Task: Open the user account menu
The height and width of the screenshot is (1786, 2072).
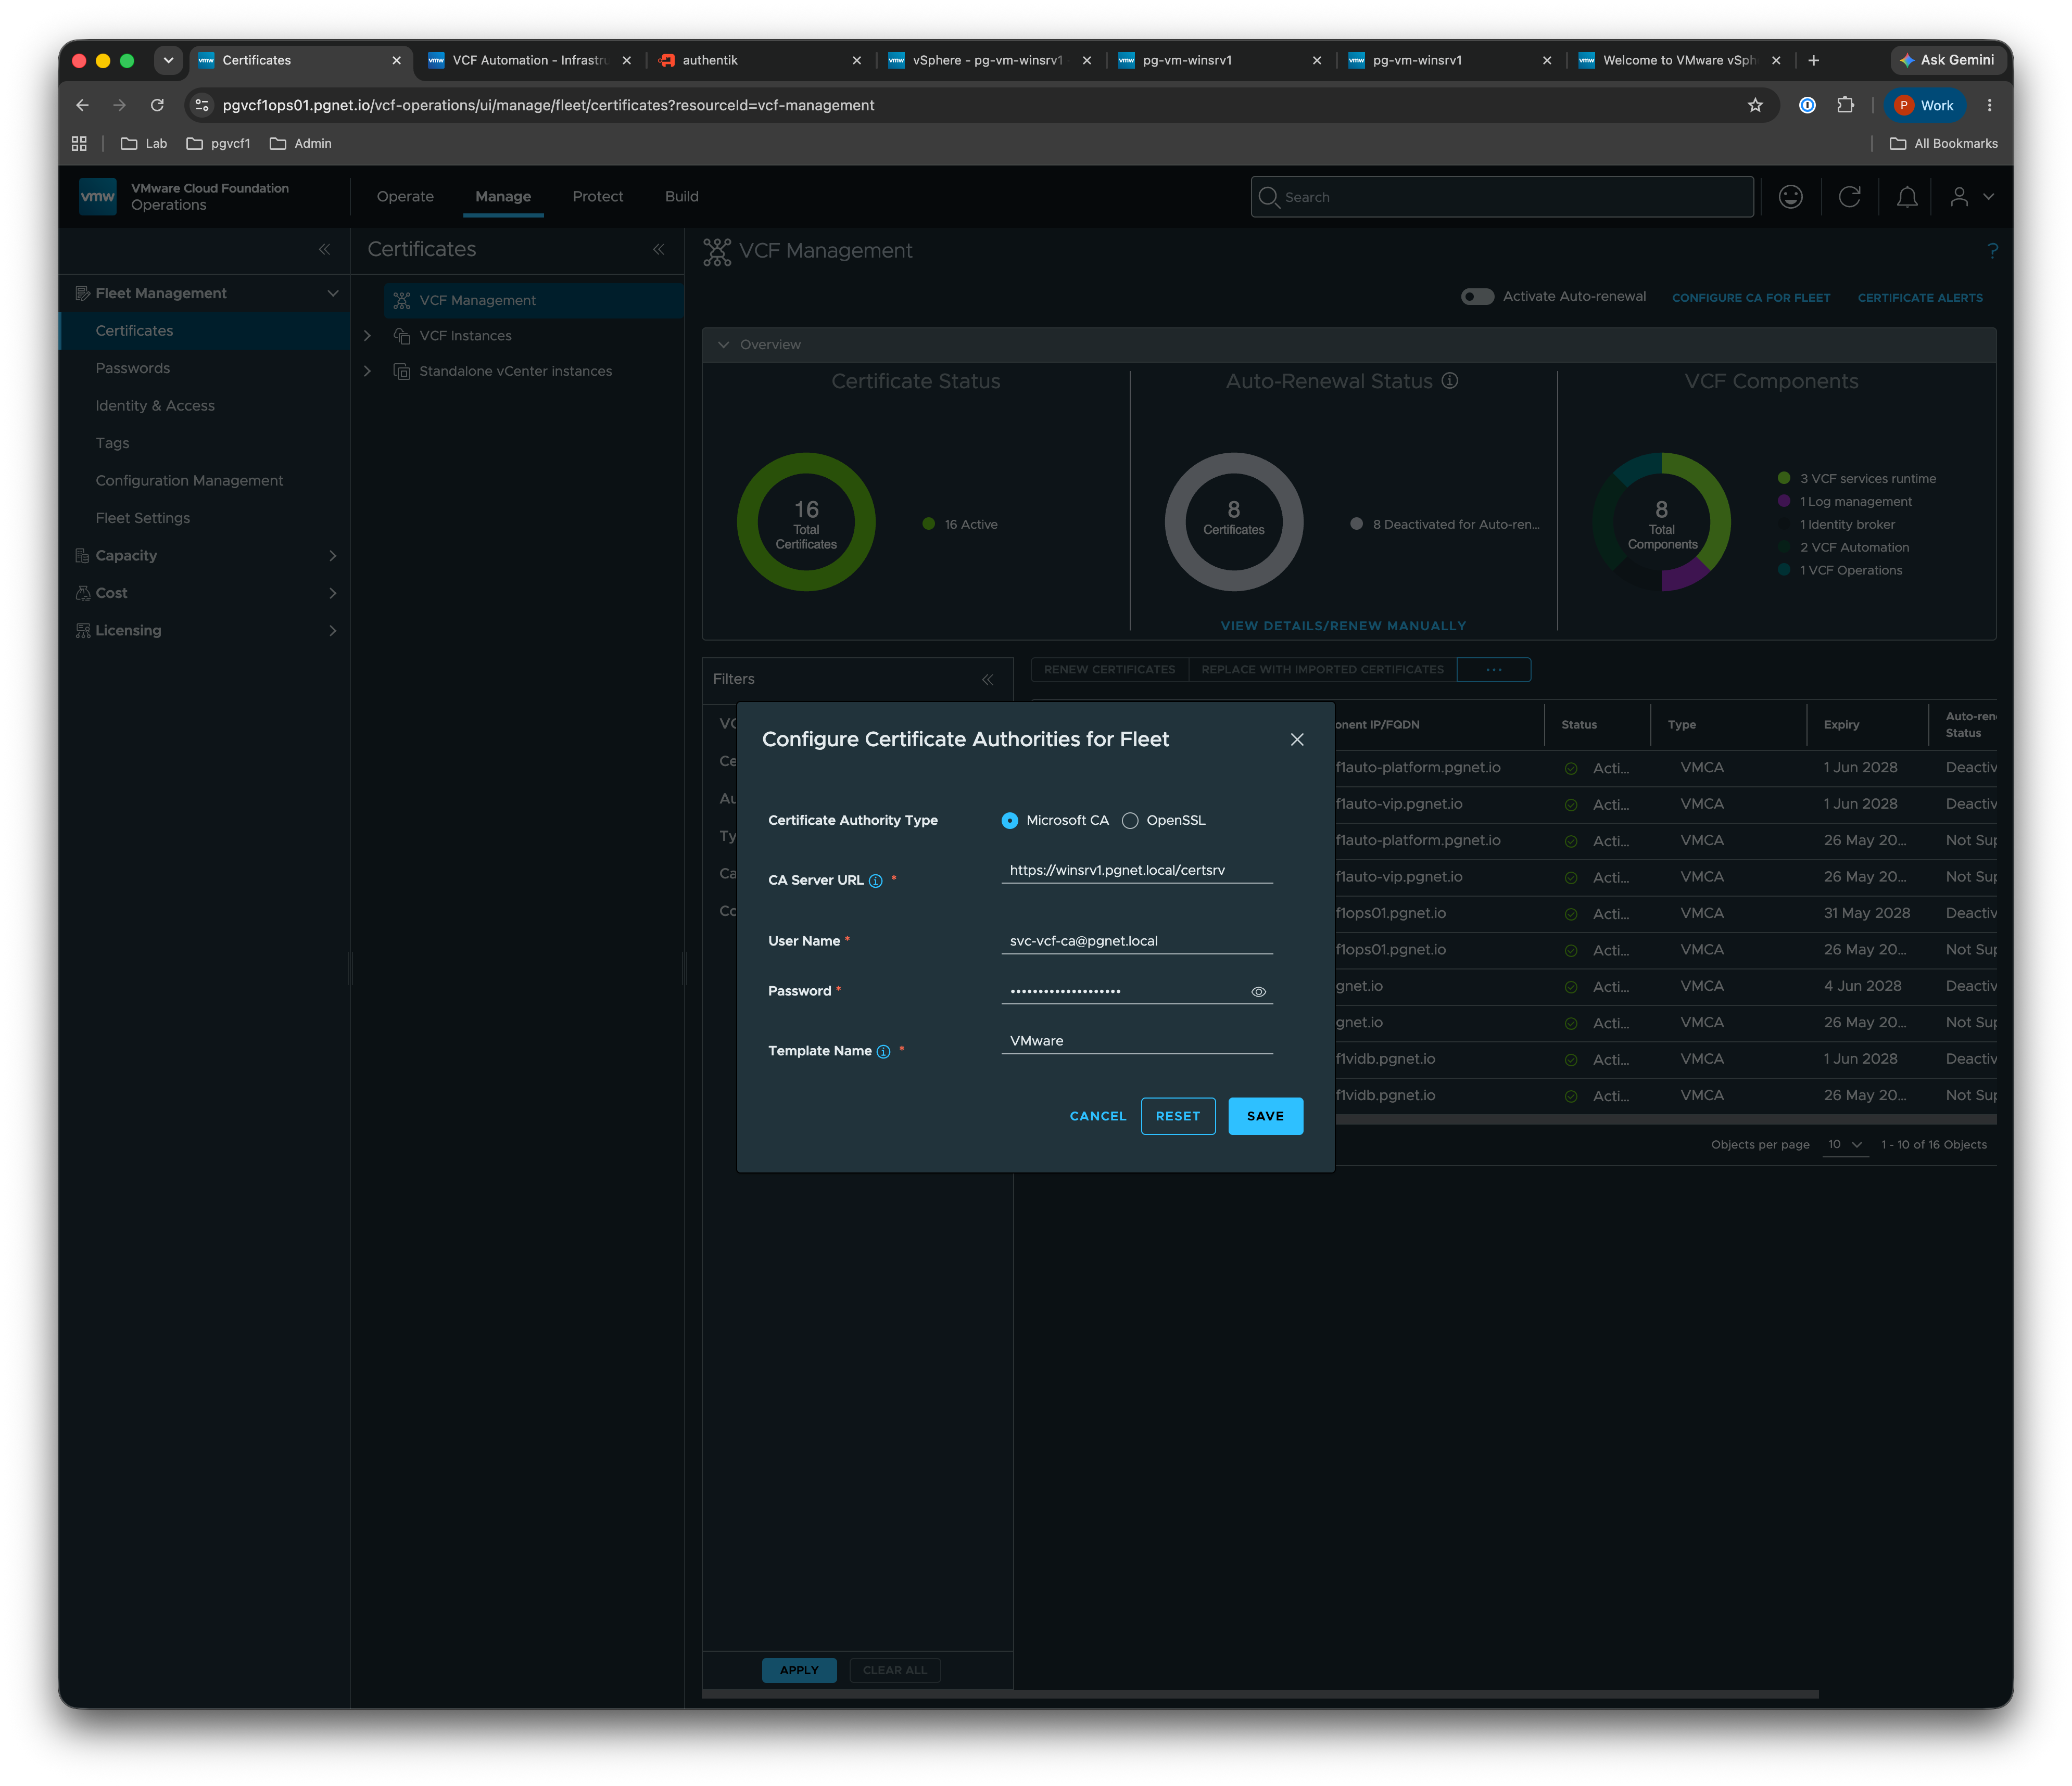Action: pyautogui.click(x=1971, y=197)
